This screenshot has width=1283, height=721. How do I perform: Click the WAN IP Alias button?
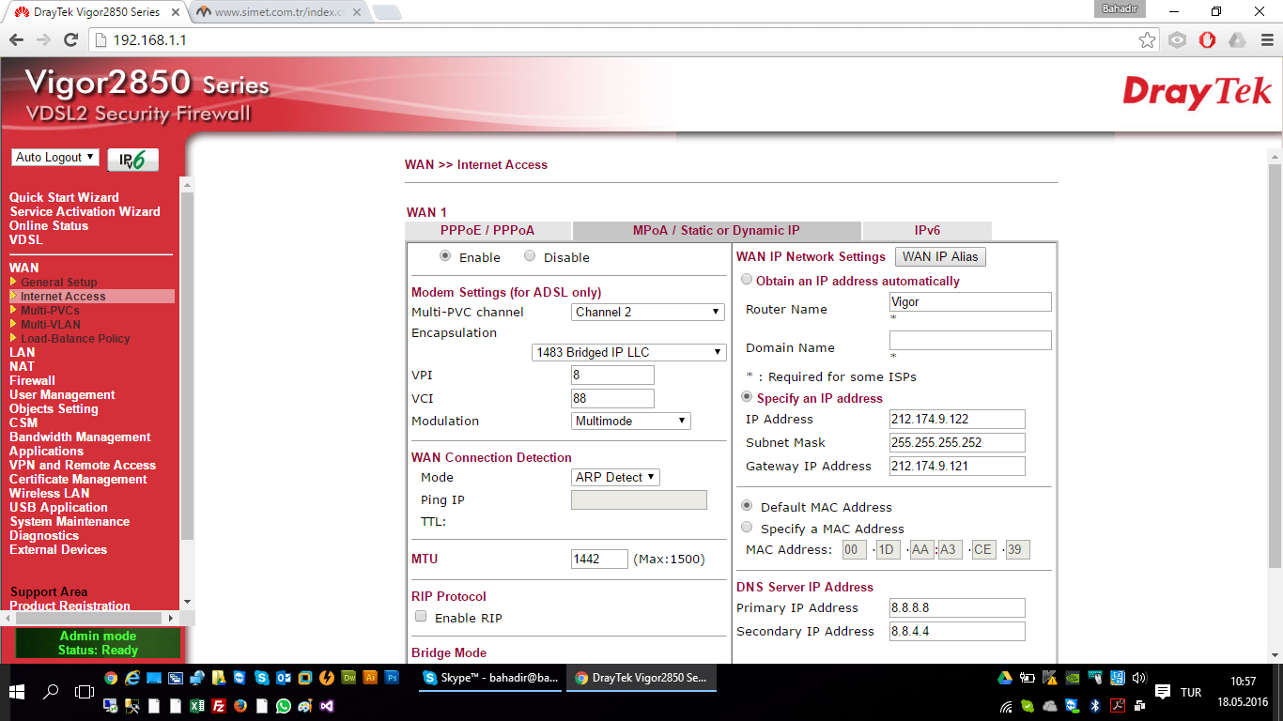940,256
